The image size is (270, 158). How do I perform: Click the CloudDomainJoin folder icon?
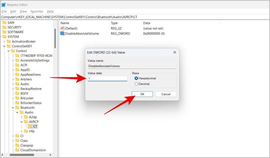17,150
